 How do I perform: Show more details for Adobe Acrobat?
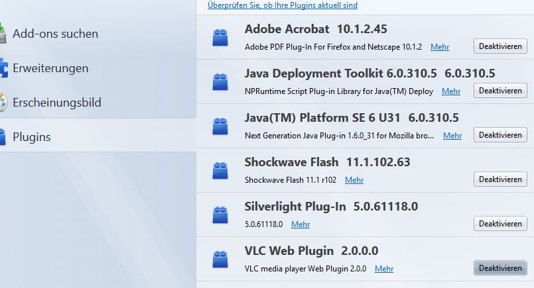pos(439,47)
